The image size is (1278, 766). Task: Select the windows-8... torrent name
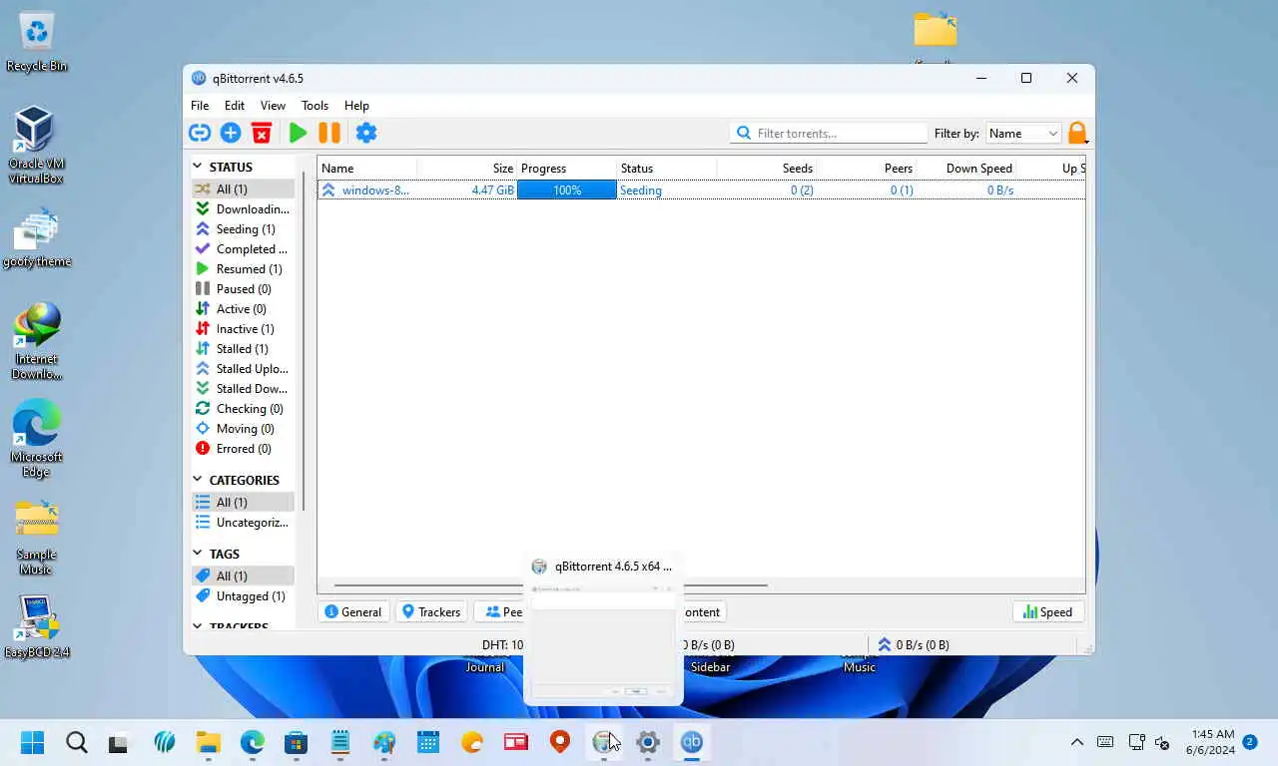coord(375,190)
